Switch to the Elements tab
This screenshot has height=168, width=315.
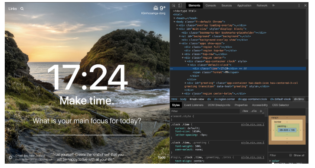point(194,6)
